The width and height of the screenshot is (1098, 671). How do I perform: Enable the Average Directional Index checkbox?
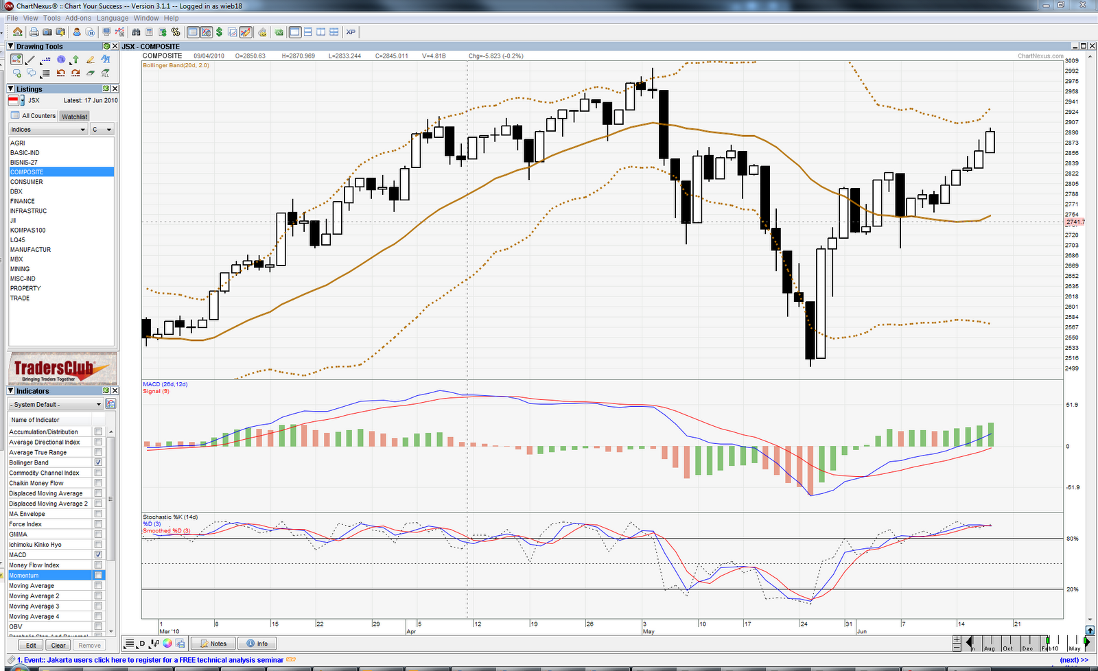point(98,442)
